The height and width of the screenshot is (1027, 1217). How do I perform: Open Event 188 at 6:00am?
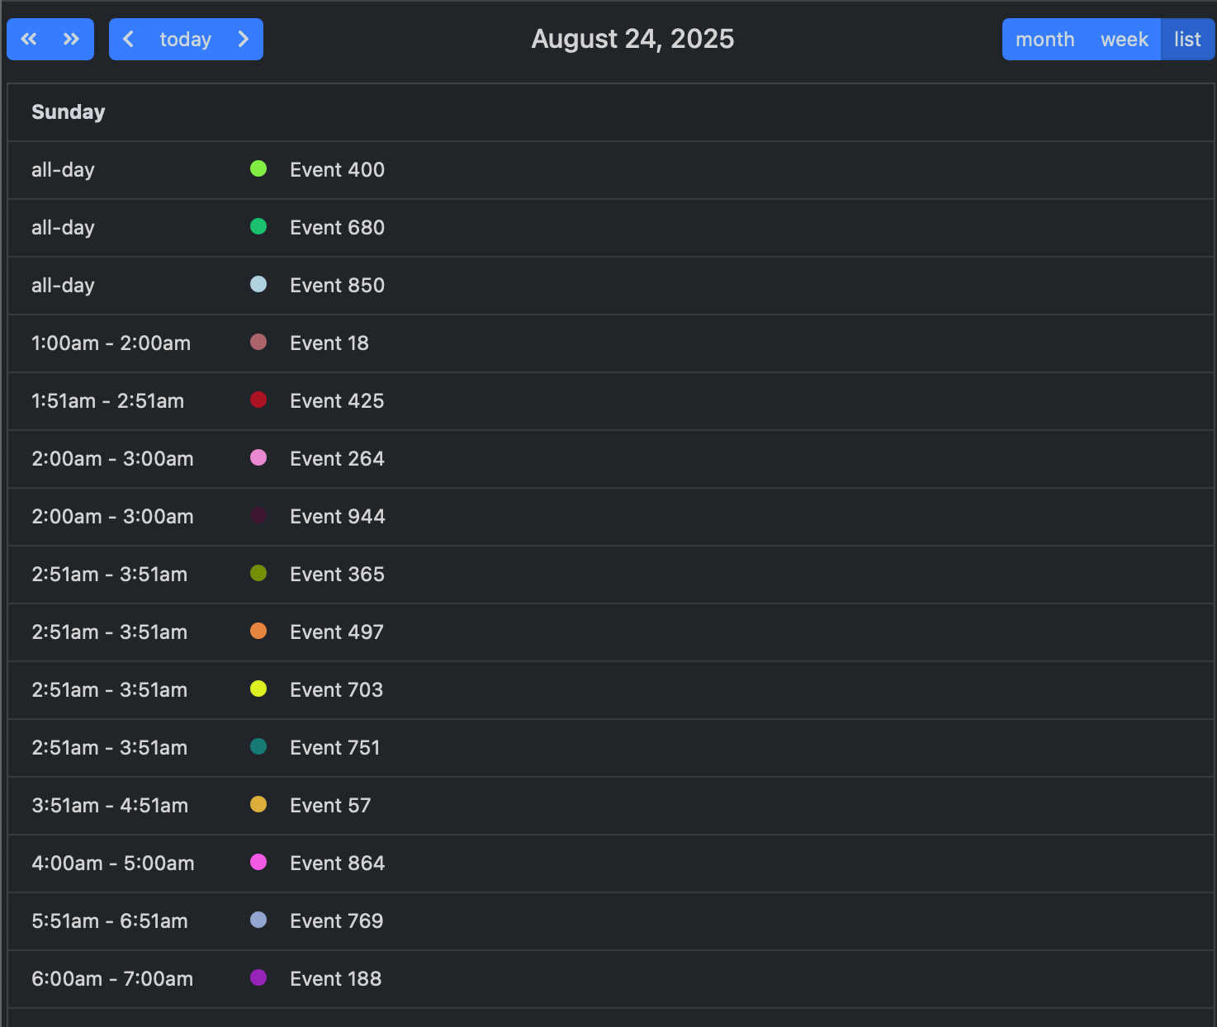pyautogui.click(x=335, y=979)
